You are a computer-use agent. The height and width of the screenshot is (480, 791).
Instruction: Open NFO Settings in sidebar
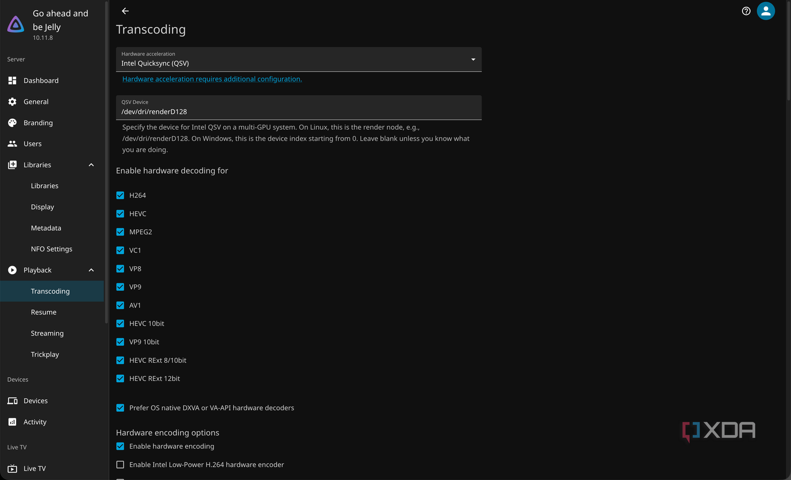tap(52, 249)
